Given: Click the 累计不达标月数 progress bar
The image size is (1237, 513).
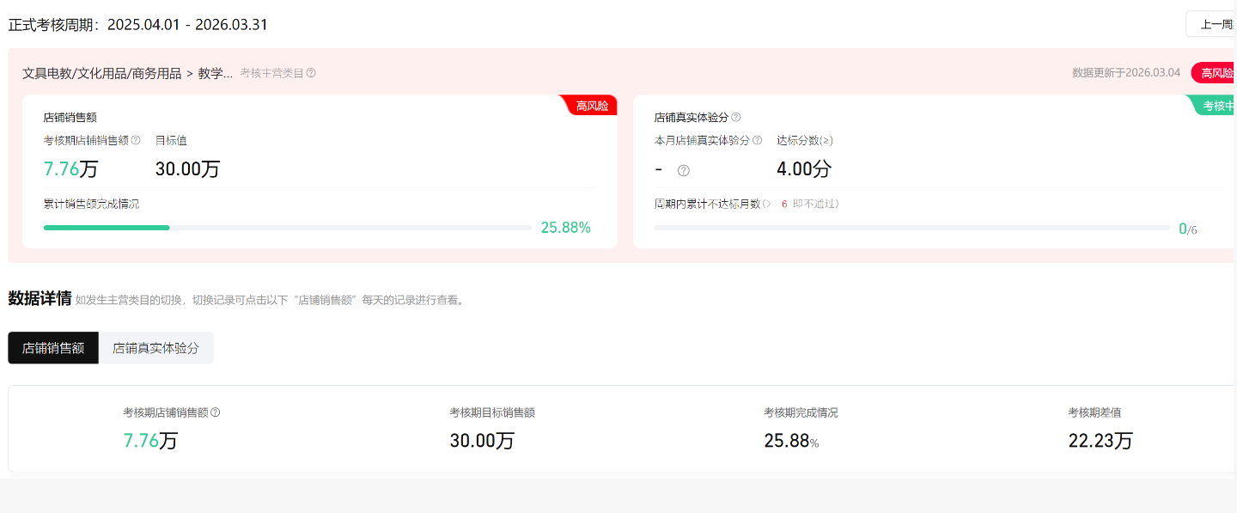Looking at the screenshot, I should [x=911, y=228].
